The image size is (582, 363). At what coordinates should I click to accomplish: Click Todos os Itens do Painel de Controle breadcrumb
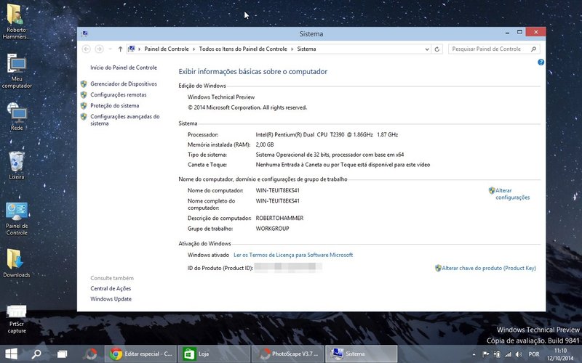click(x=243, y=49)
